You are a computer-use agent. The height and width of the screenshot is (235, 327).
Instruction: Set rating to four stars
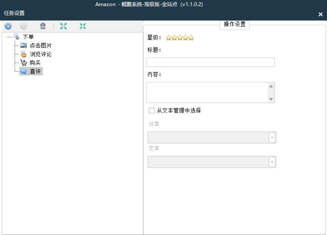(185, 38)
